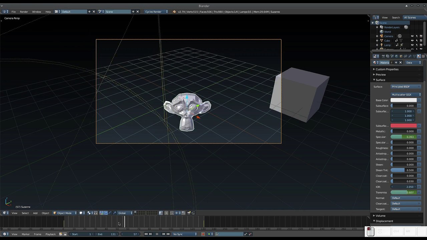The image size is (427, 240).
Task: Open the timeline Playback menu
Action: point(51,234)
